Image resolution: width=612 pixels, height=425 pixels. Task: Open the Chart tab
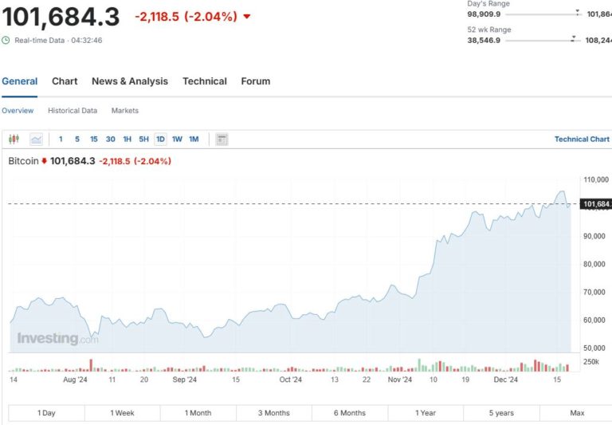point(65,81)
